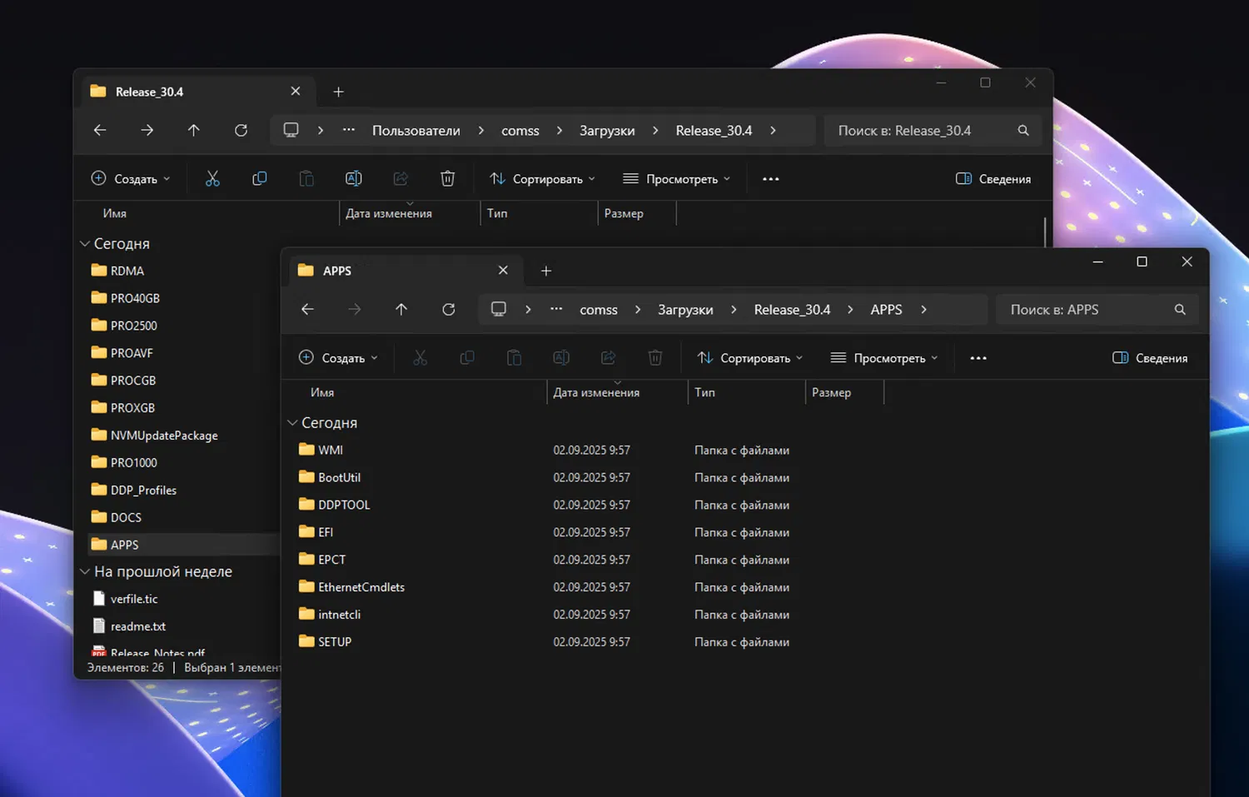This screenshot has width=1249, height=797.
Task: Click the Copy icon in Release_30.4 toolbar
Action: tap(260, 178)
